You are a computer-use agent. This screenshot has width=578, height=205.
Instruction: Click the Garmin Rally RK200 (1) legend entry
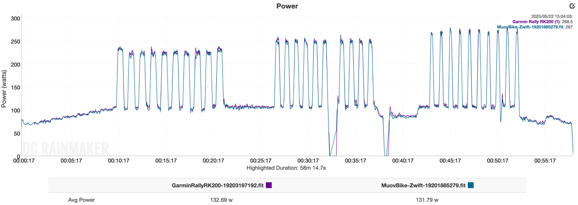tap(536, 22)
